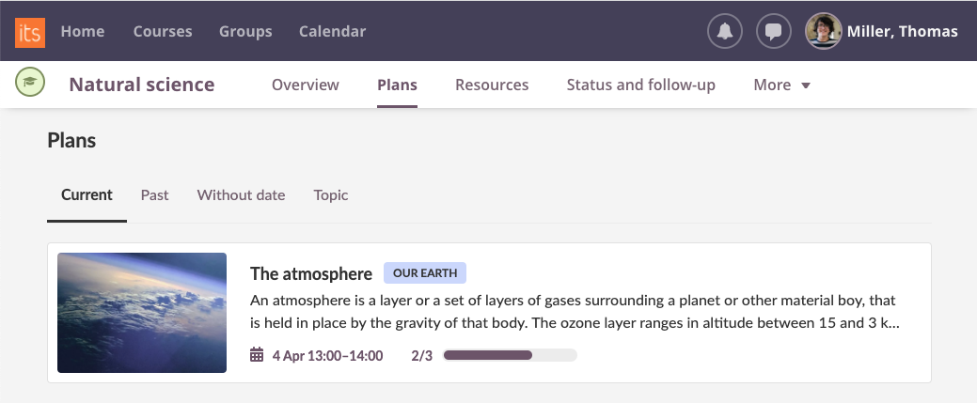Open the Groups menu

click(x=245, y=31)
